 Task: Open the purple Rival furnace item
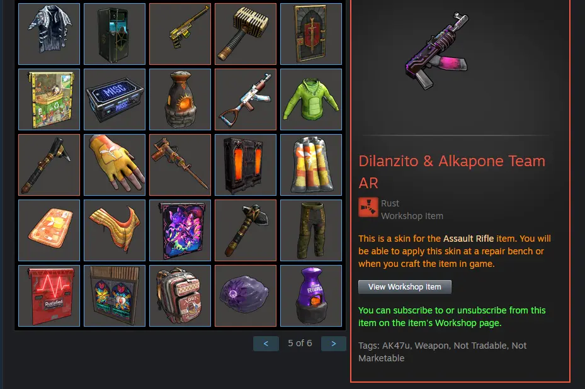click(311, 296)
